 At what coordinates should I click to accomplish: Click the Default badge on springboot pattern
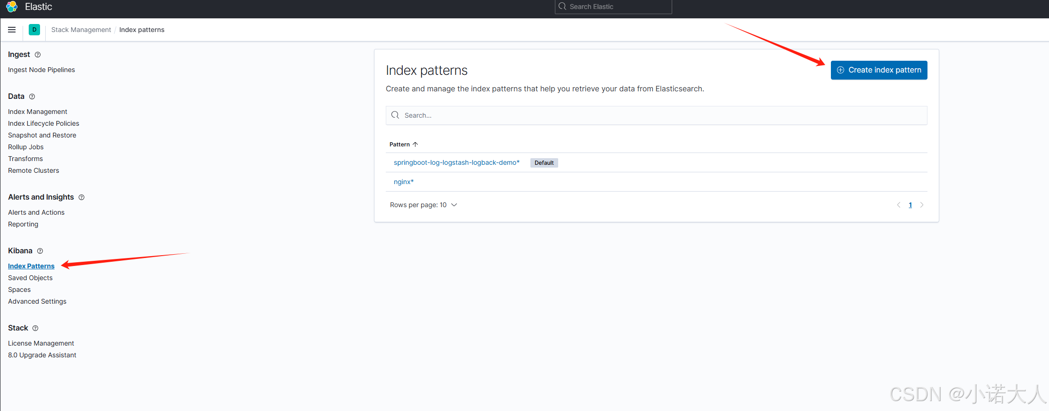click(x=544, y=163)
